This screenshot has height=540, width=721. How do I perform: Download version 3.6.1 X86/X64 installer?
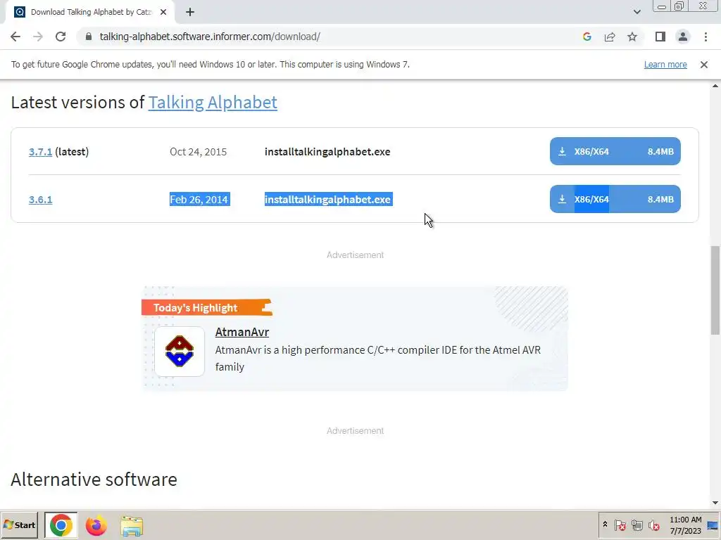[615, 199]
